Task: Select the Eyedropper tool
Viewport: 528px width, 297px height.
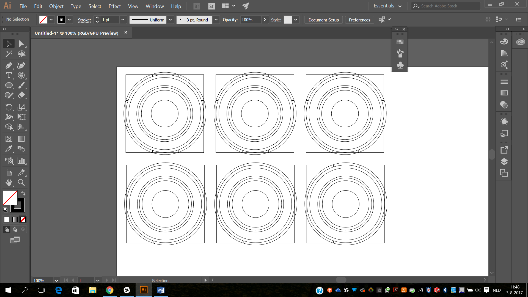Action: pos(9,149)
